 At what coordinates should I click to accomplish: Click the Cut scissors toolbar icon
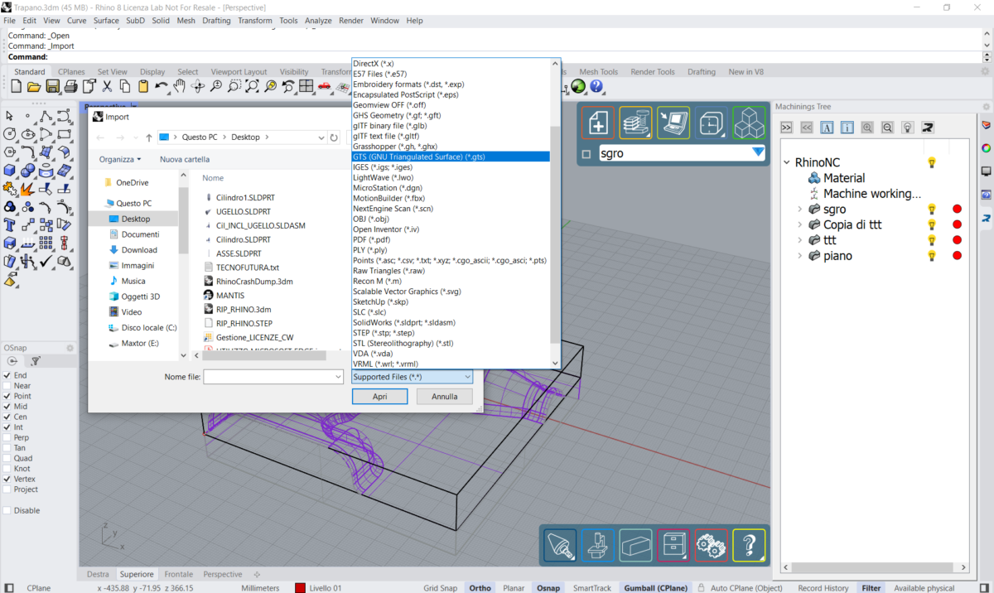click(107, 86)
